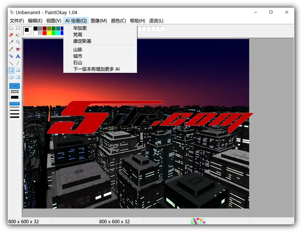This screenshot has width=302, height=232.
Task: Choose 毕加索 from the AI menu
Action: point(100,28)
